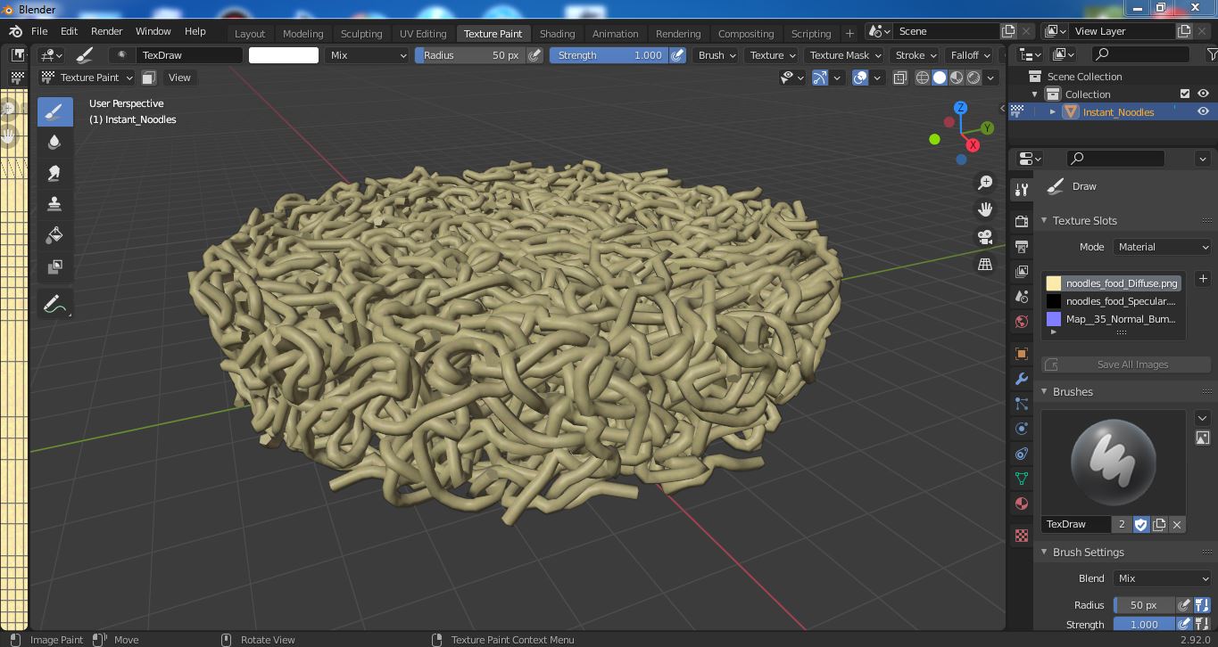This screenshot has height=647, width=1218.
Task: Open the Texture Mask dropdown
Action: tap(845, 55)
